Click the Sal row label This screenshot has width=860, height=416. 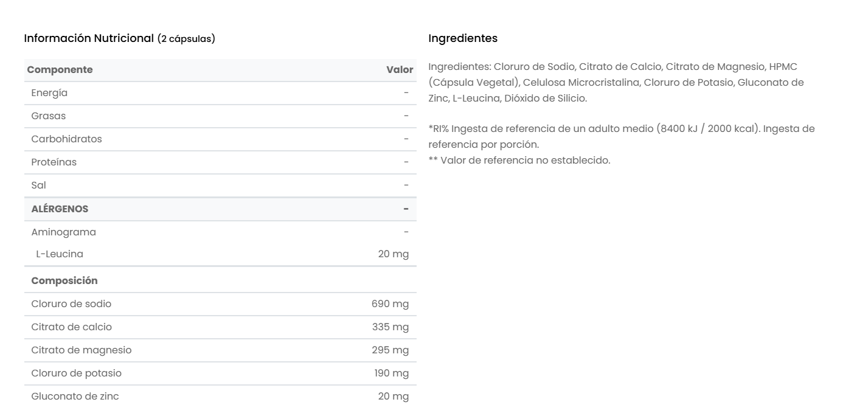38,185
